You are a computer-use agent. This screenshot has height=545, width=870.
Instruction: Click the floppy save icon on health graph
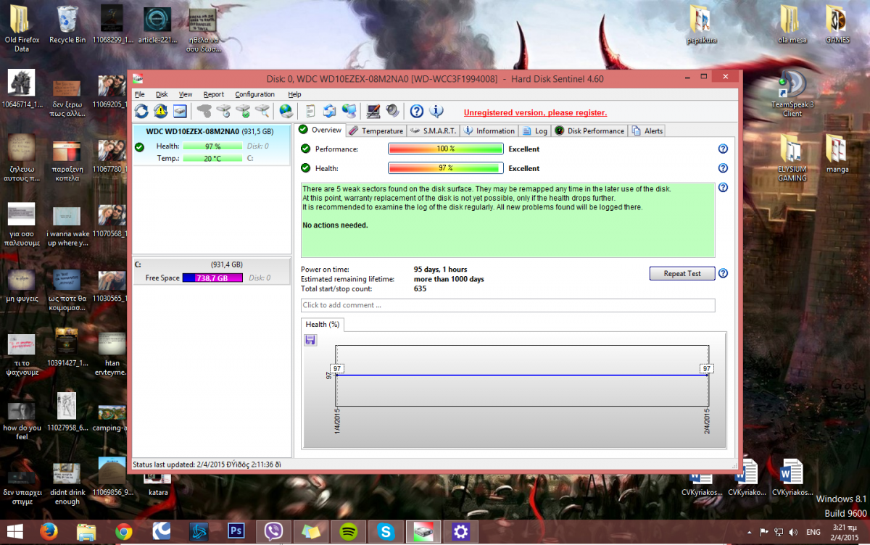tap(310, 340)
